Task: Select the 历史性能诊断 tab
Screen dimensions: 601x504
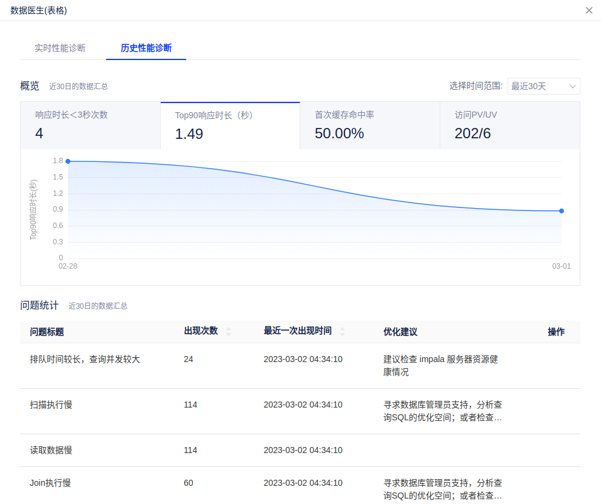Action: point(146,49)
